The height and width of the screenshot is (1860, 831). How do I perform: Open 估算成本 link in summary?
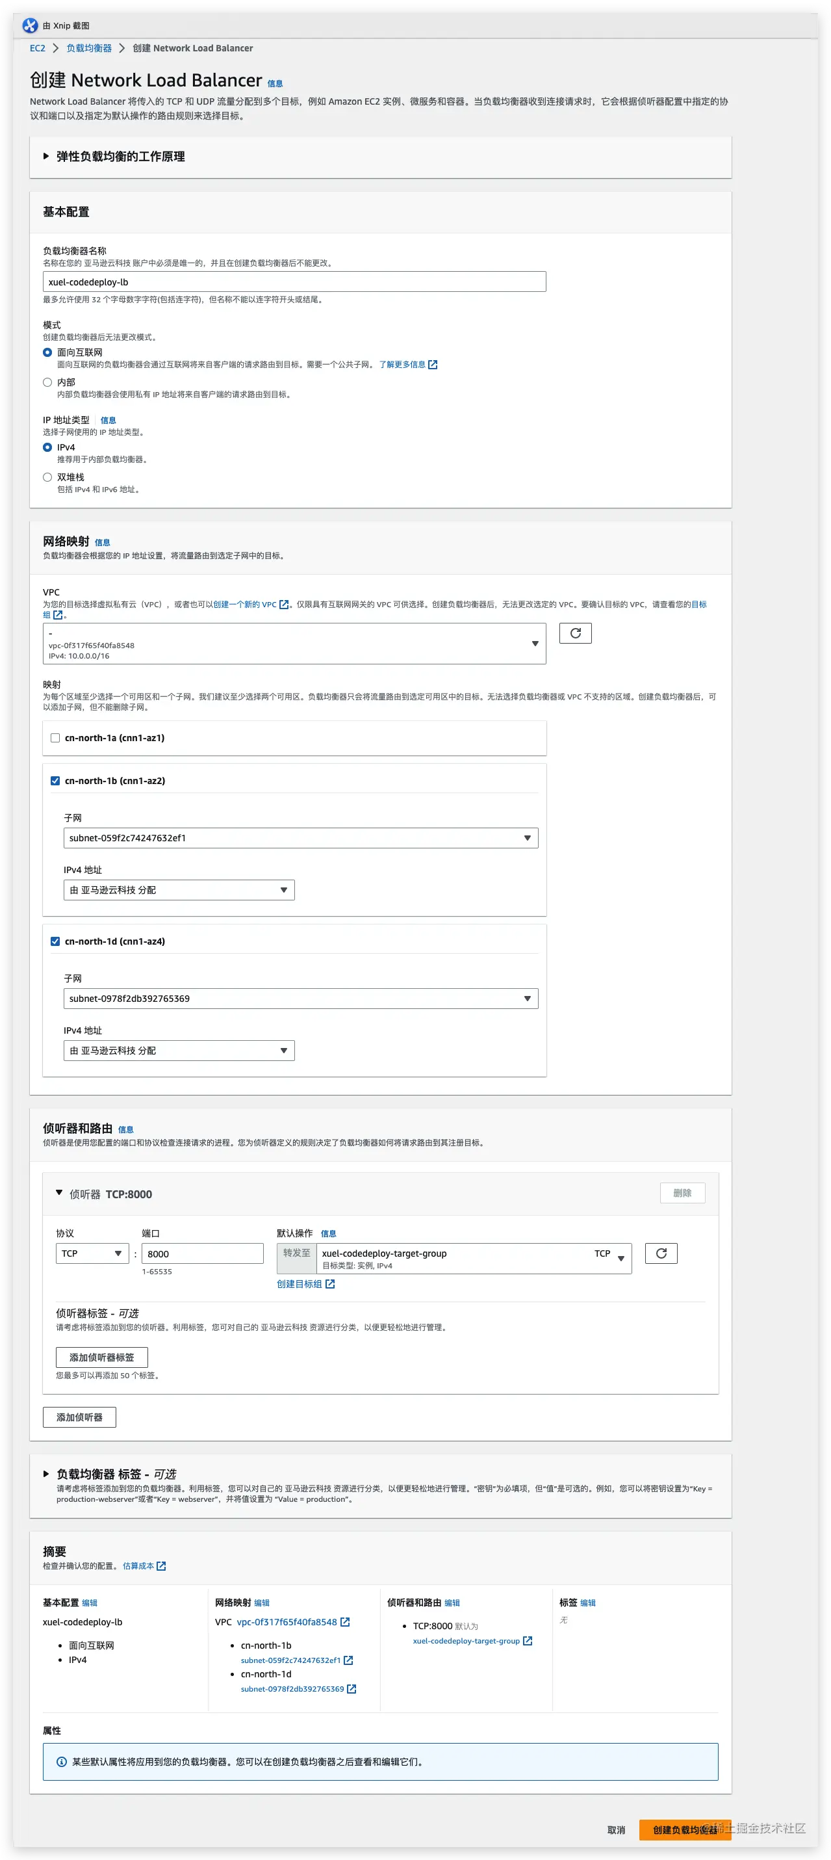pyautogui.click(x=138, y=1566)
